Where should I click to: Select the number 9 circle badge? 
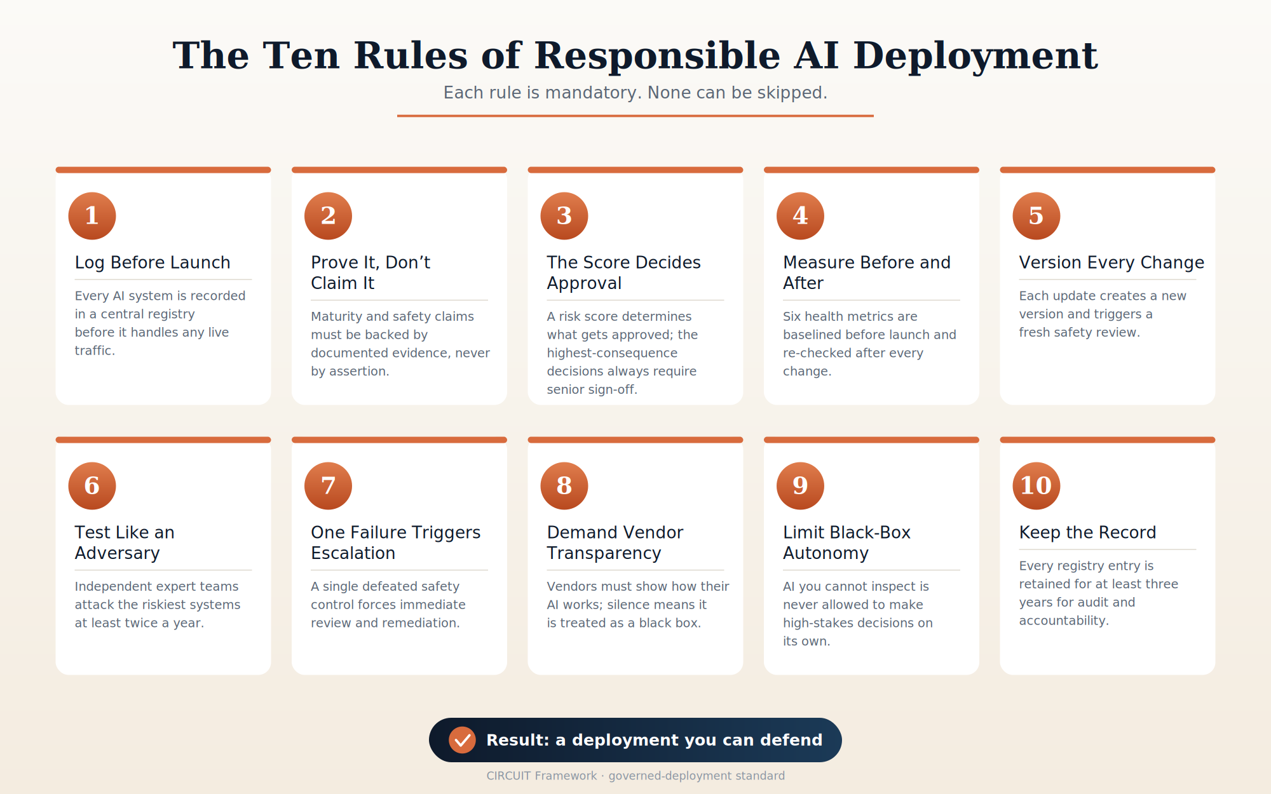(801, 486)
